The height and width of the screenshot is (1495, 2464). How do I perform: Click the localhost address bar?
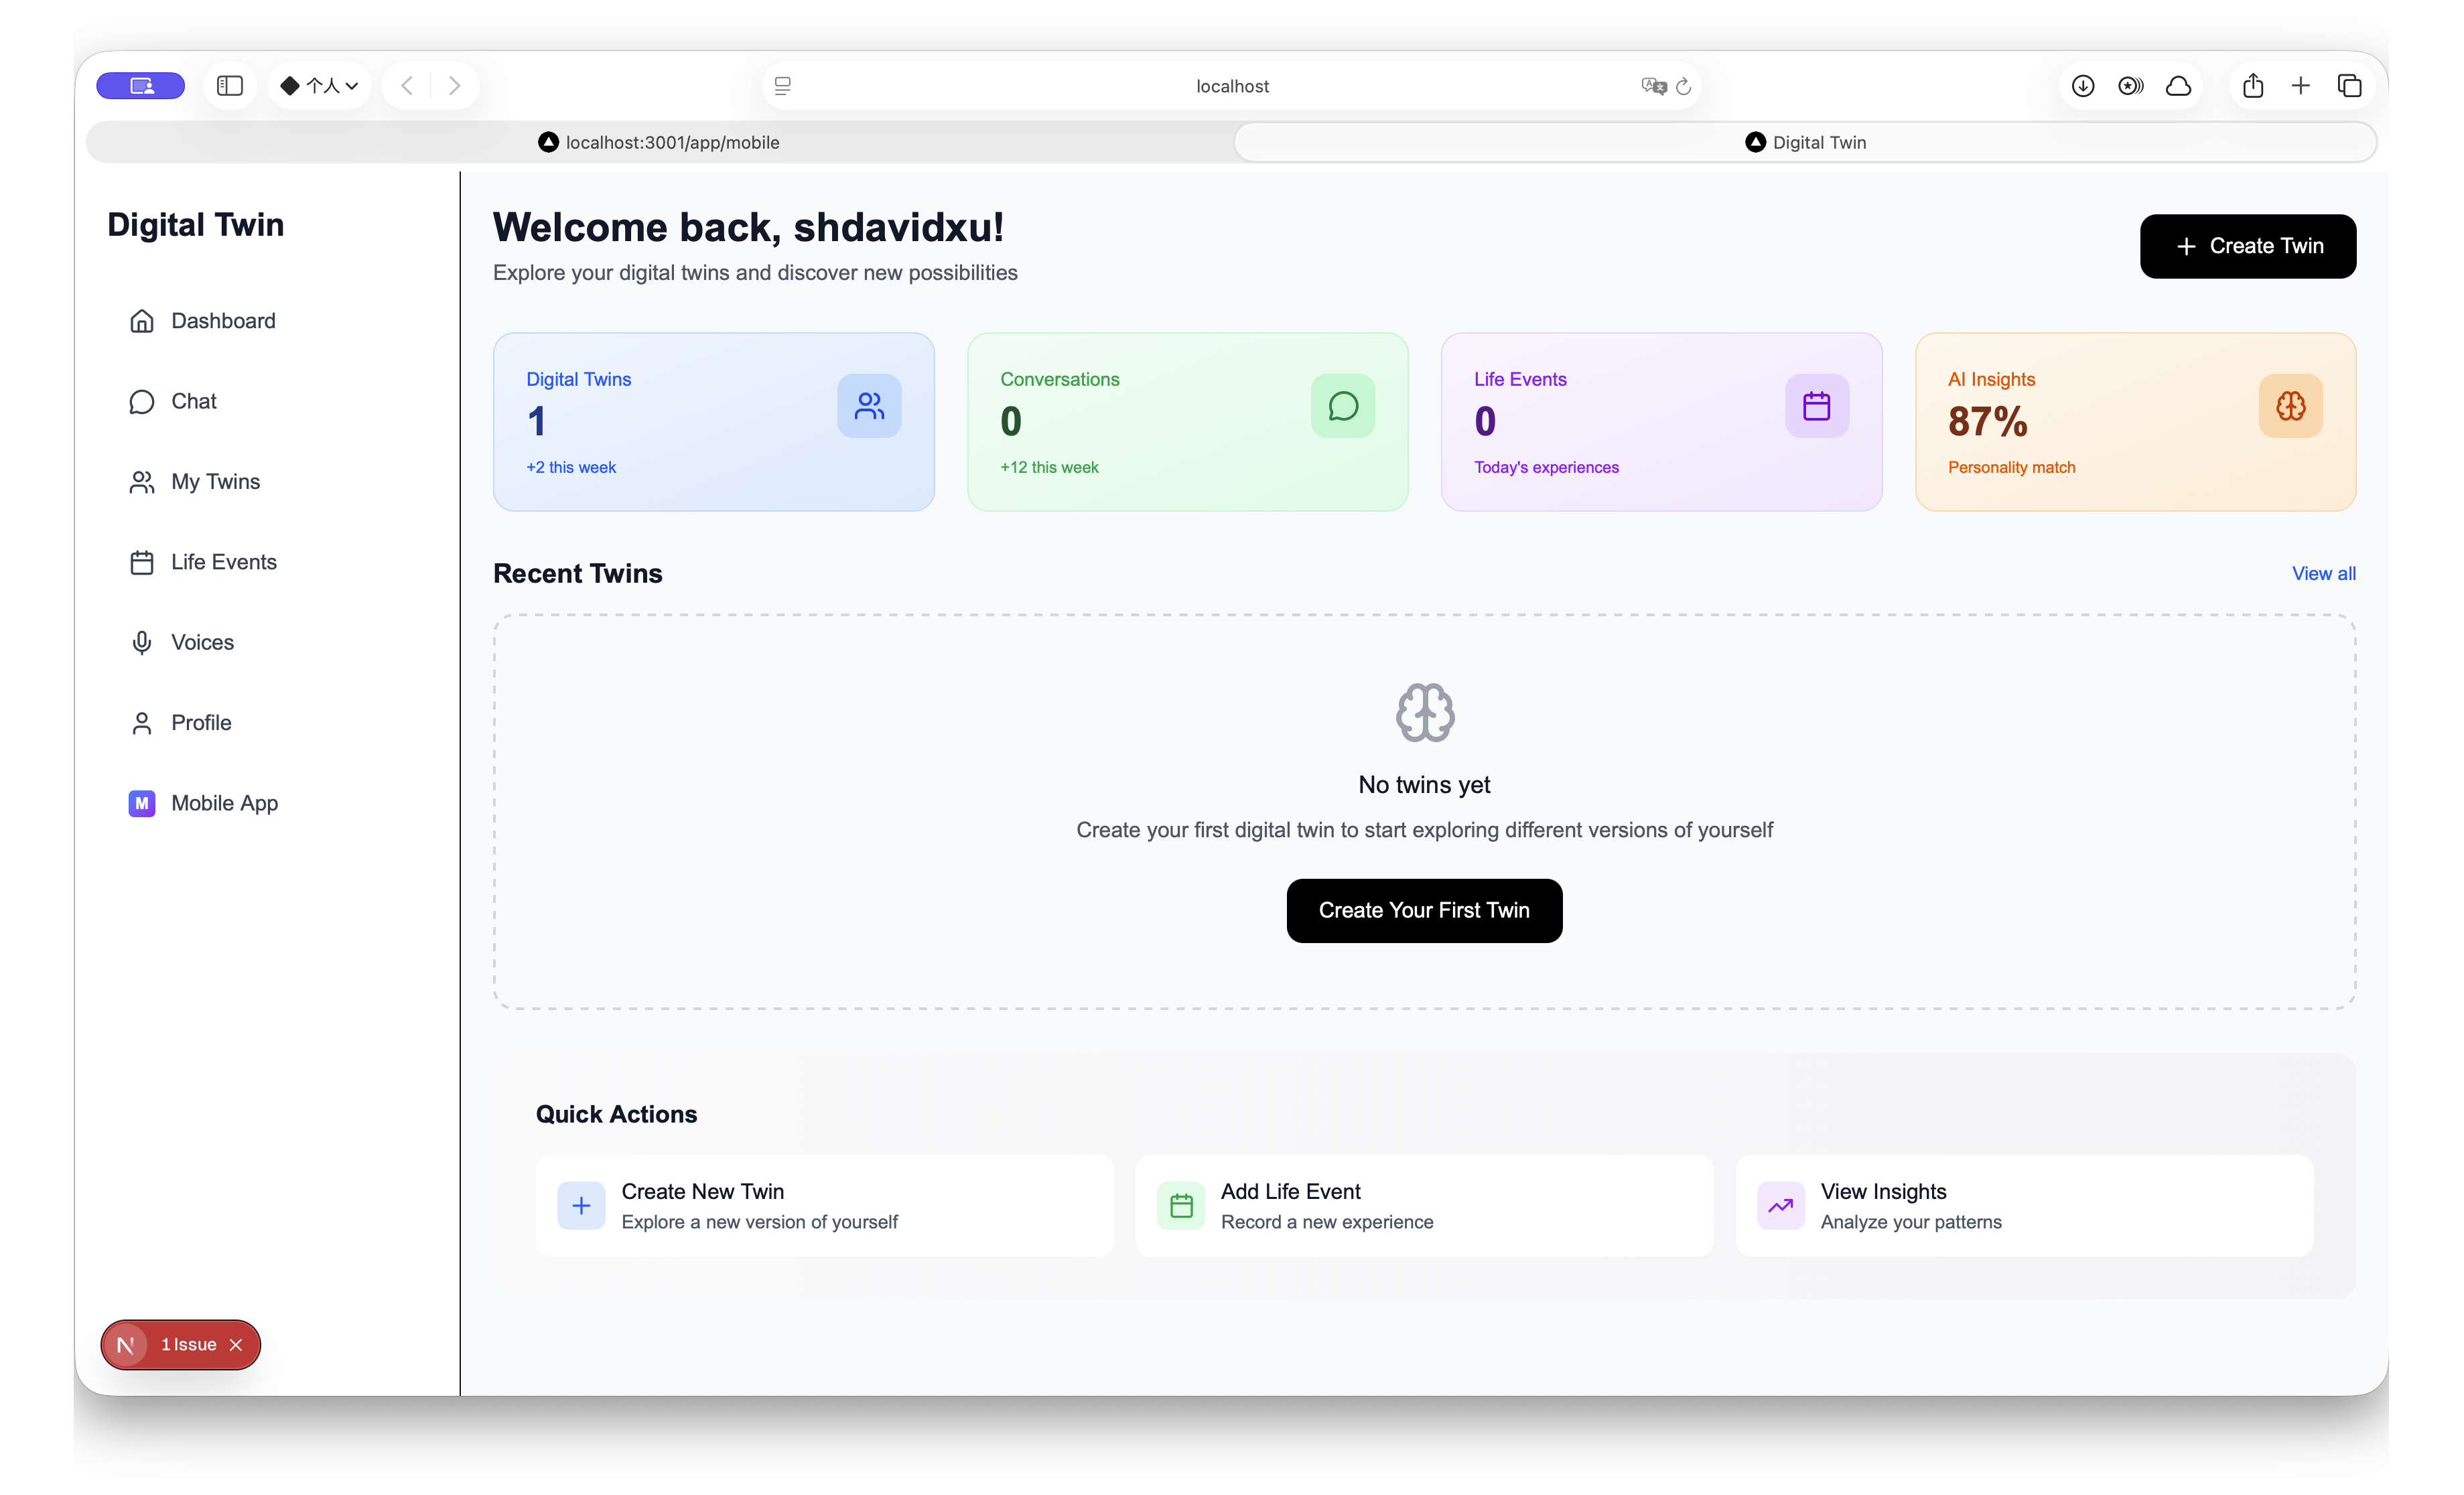point(1231,86)
